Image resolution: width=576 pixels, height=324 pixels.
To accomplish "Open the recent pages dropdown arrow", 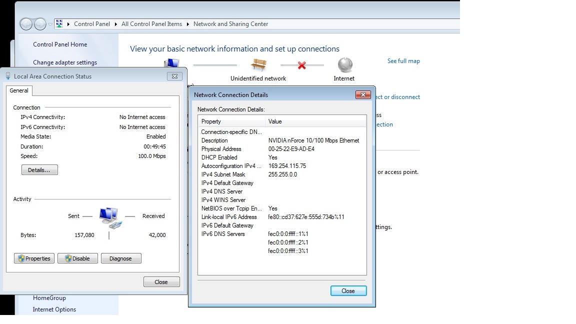I will (x=50, y=24).
